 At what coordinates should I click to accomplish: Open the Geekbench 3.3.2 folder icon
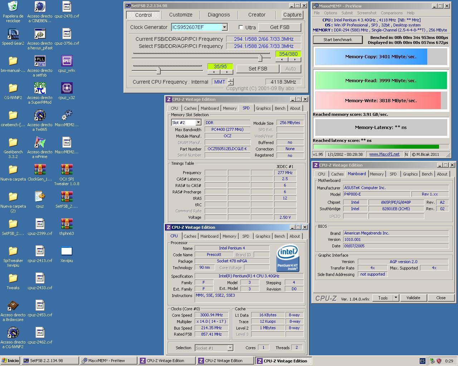[13, 143]
